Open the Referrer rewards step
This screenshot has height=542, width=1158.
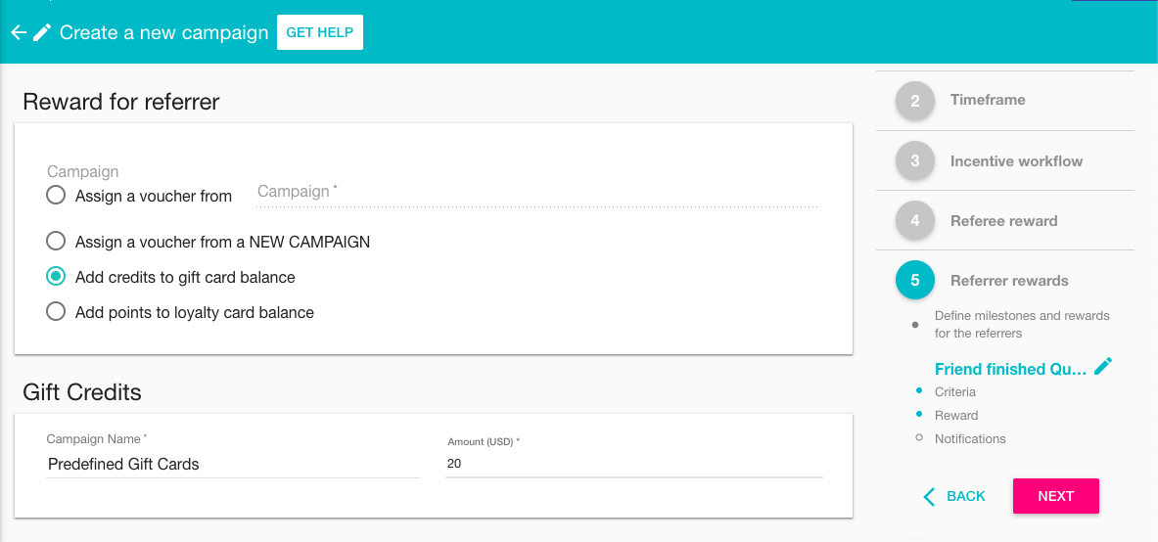(x=1009, y=281)
